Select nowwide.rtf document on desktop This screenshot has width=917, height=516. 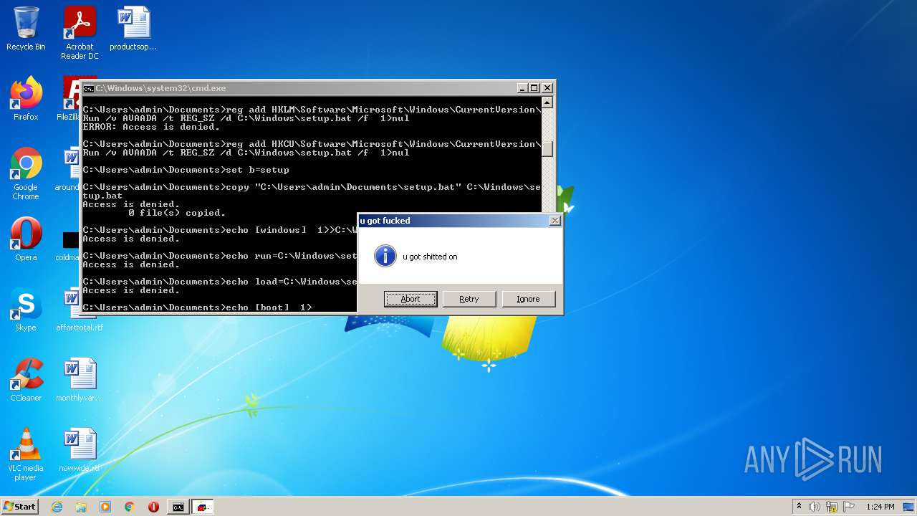80,449
